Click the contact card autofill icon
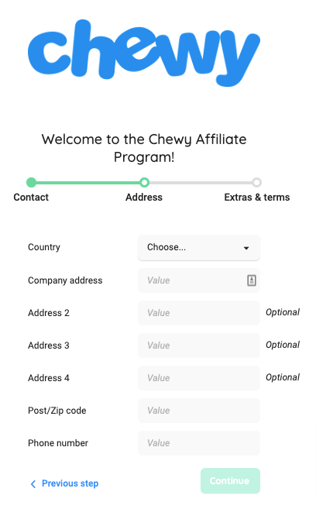 [252, 280]
